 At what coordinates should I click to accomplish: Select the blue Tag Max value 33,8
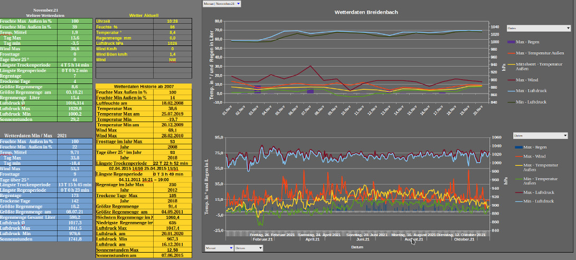75,157
